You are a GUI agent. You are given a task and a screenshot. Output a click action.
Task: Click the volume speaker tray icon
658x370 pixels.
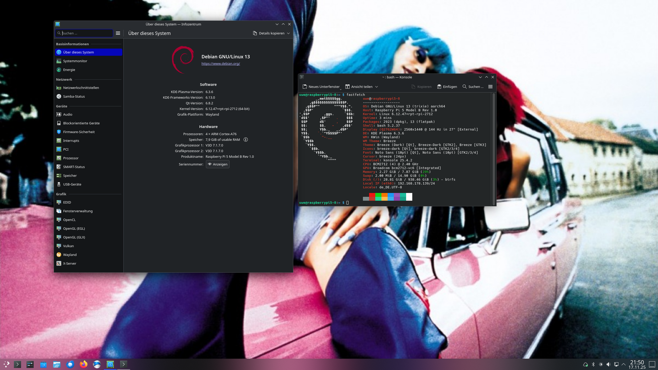click(x=608, y=364)
